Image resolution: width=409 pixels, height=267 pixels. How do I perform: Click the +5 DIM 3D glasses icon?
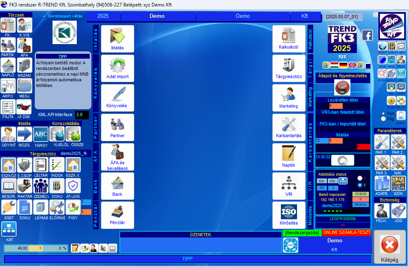click(x=25, y=107)
